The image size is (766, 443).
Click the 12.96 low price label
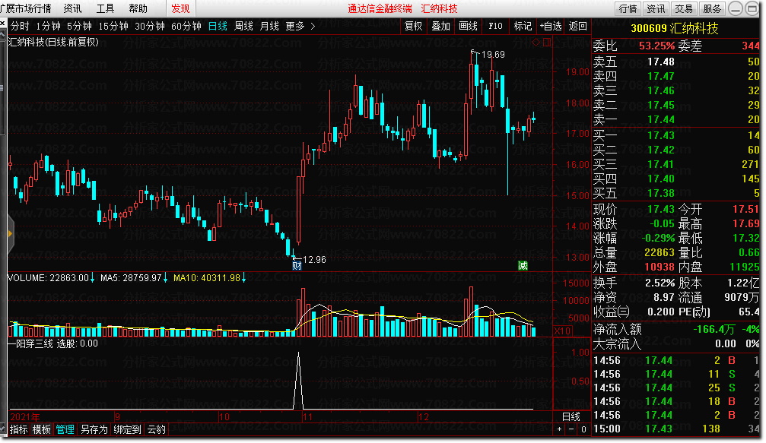pyautogui.click(x=314, y=260)
